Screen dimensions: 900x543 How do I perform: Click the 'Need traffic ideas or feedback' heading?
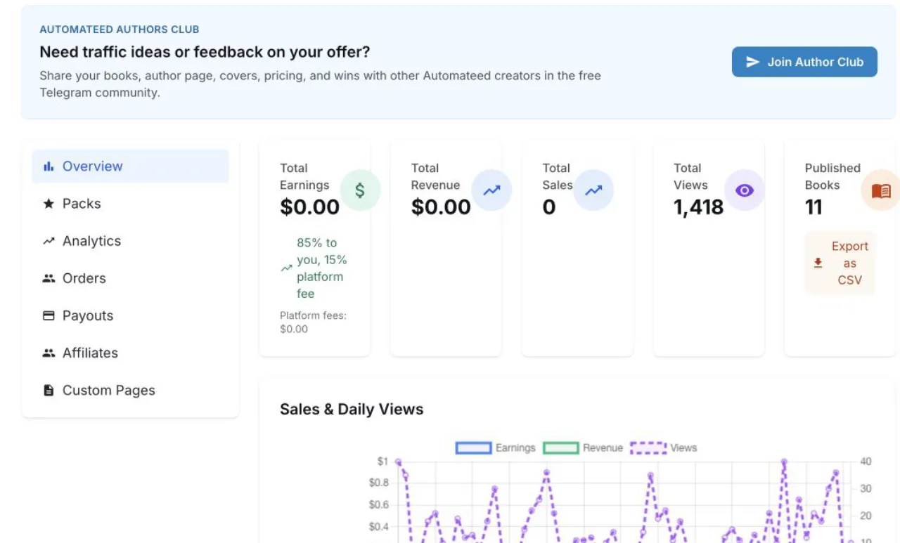coord(205,52)
